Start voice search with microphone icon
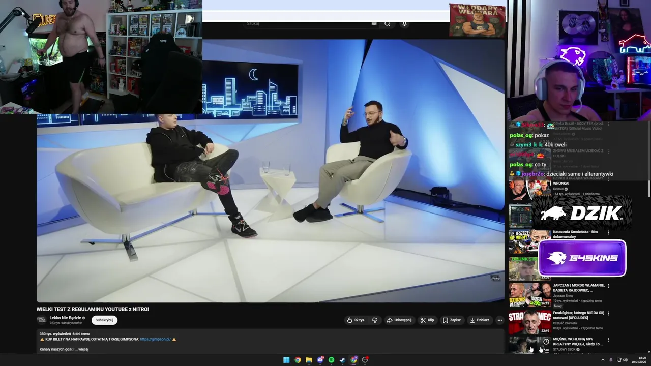The image size is (651, 366). [404, 23]
